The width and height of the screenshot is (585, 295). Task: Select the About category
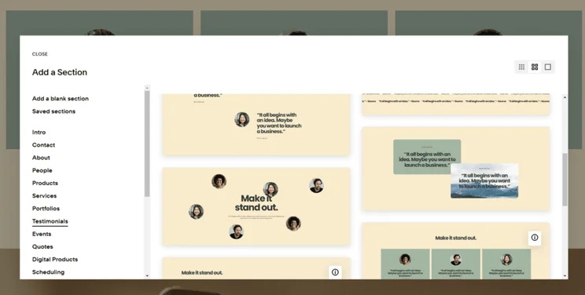(41, 158)
